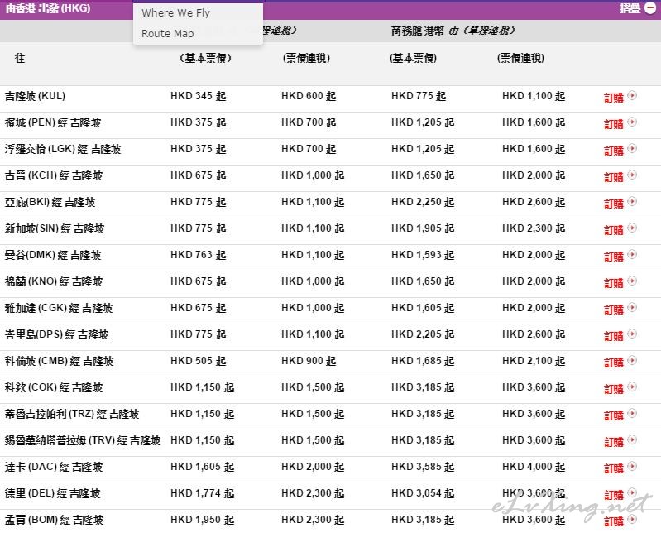This screenshot has height=533, width=661.
Task: Click the HKD 1,905 business fare cell
Action: click(423, 228)
